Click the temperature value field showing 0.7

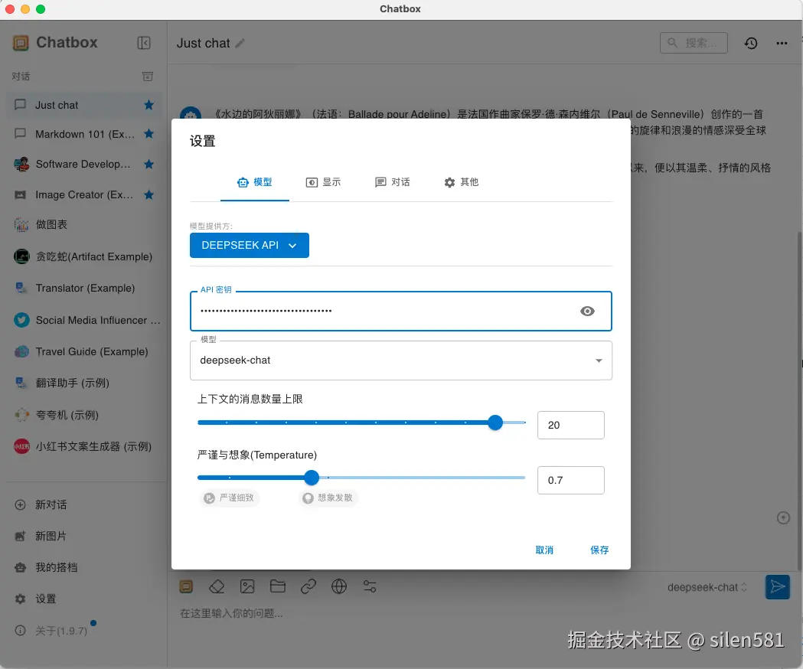click(x=570, y=481)
